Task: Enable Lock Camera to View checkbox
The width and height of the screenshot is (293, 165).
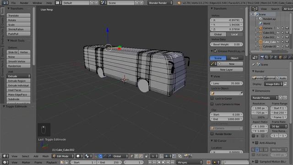Action: (x=212, y=104)
